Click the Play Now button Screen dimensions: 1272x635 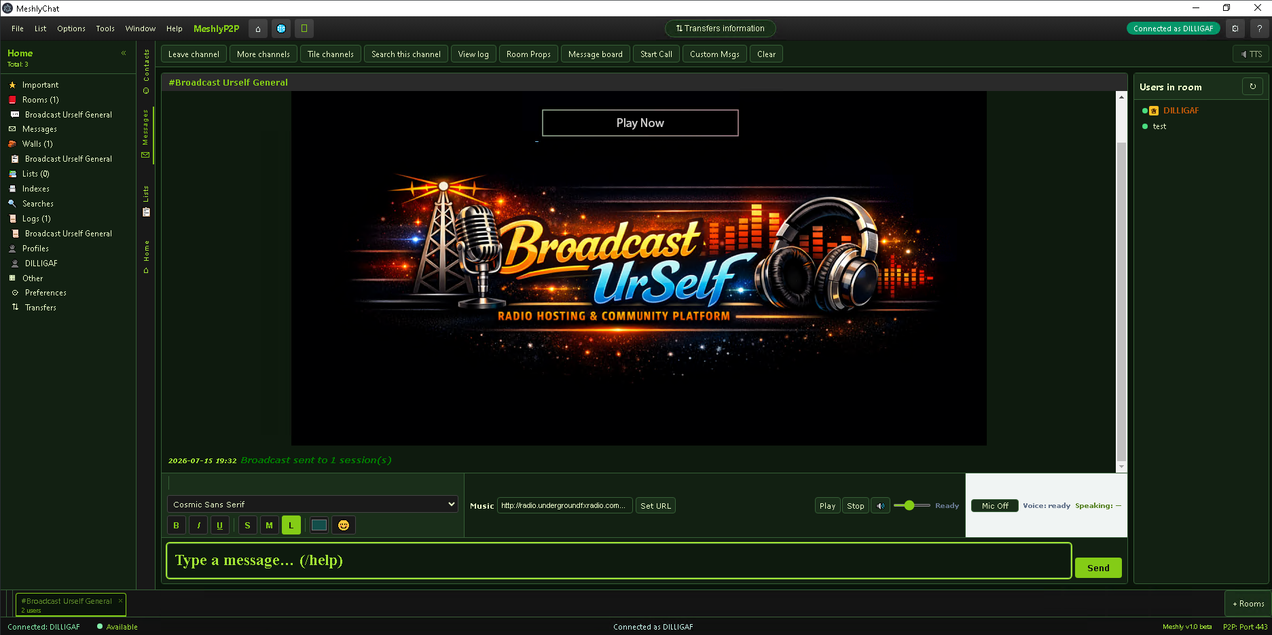coord(640,123)
